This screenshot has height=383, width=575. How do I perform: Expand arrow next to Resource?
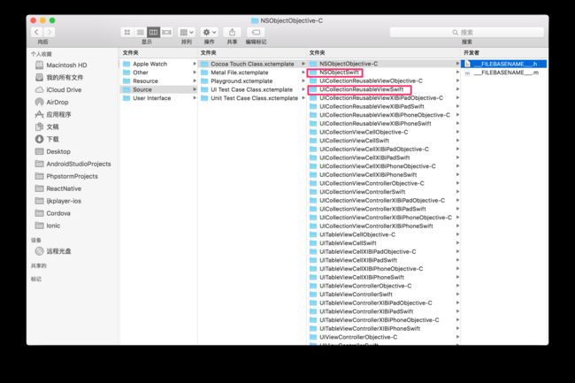(x=195, y=81)
